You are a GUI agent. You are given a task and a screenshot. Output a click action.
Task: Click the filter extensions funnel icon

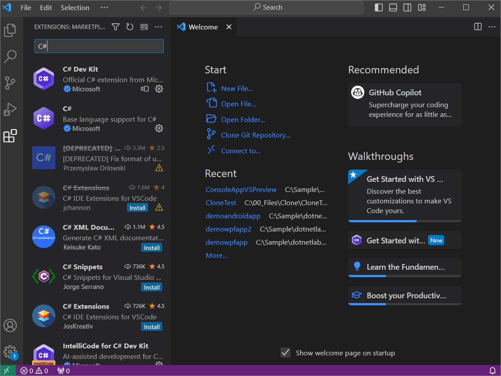tap(115, 27)
